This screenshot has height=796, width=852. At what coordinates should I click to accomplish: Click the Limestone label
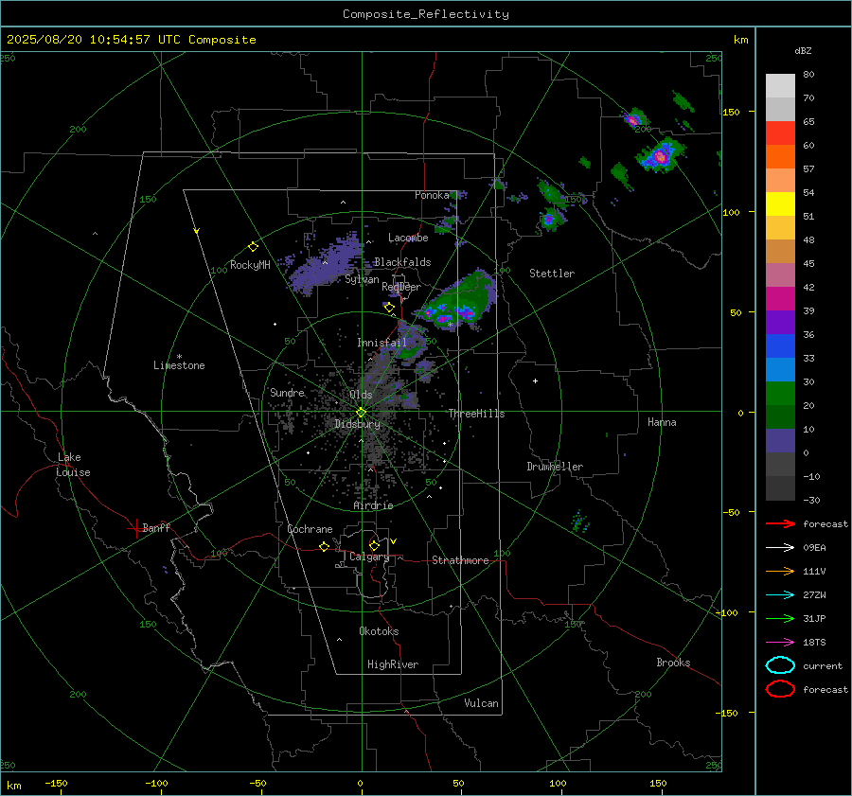(179, 365)
